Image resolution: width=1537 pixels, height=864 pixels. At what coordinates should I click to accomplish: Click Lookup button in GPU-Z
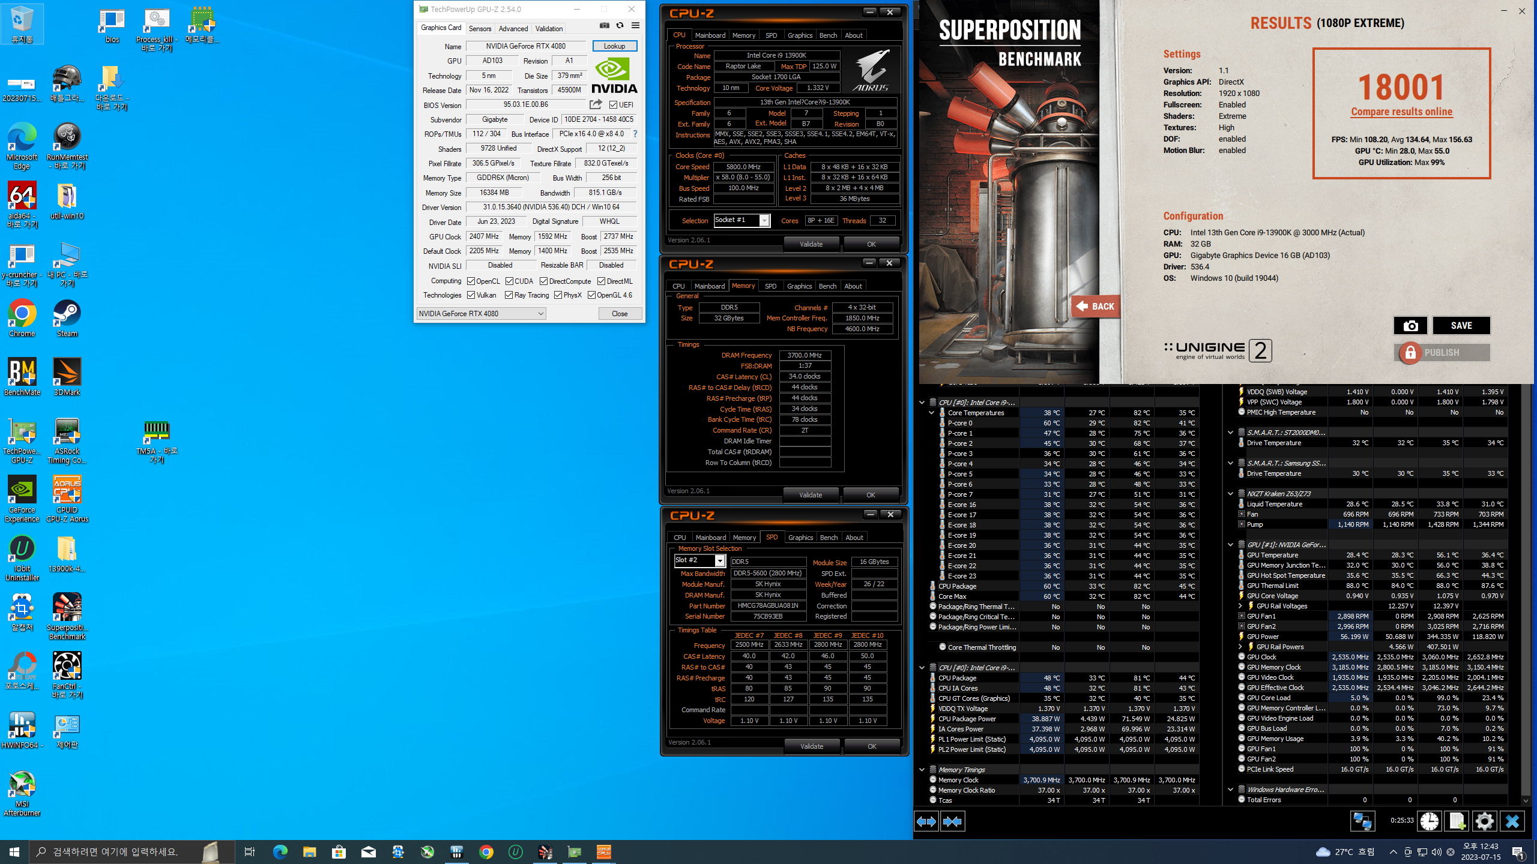click(614, 46)
